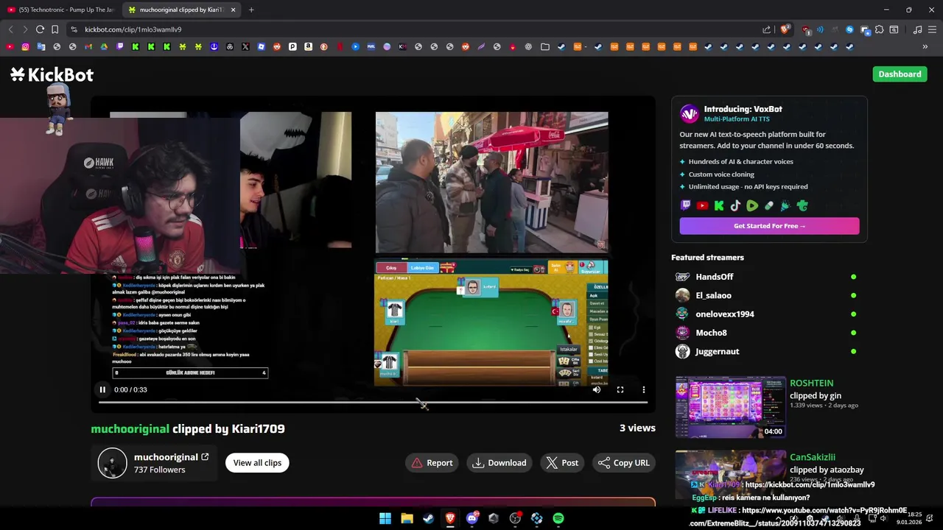Post the clip to X
This screenshot has height=530, width=943.
coord(562,463)
